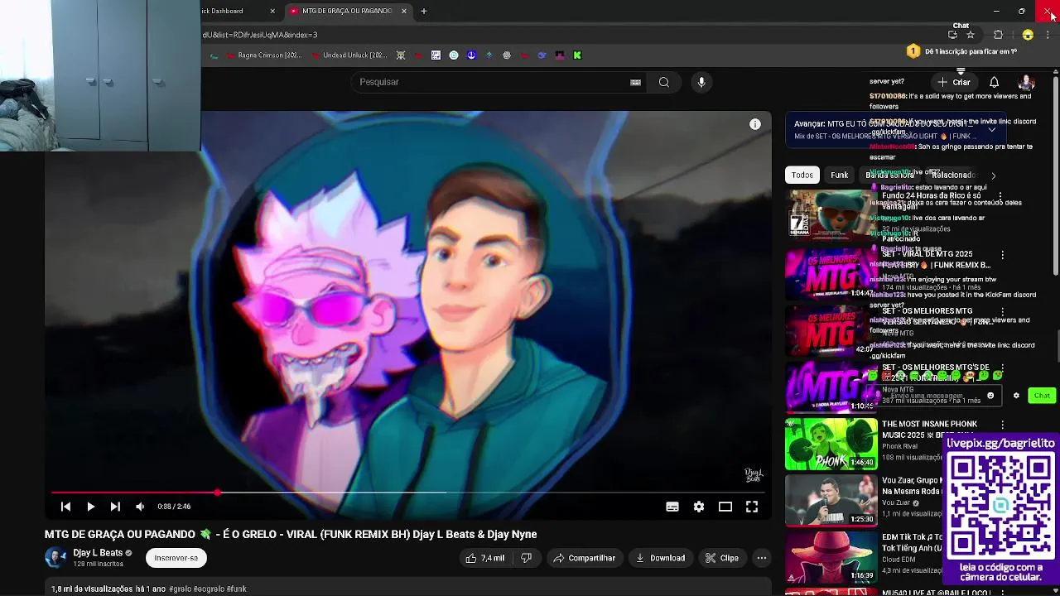Screen dimensions: 1060x596
Task: Show more filter chips with right arrow
Action: pos(993,175)
